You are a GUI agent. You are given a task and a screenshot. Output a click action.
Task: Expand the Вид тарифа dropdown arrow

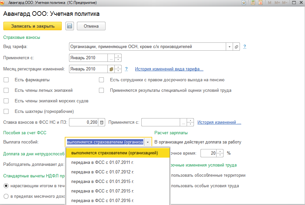[229, 47]
